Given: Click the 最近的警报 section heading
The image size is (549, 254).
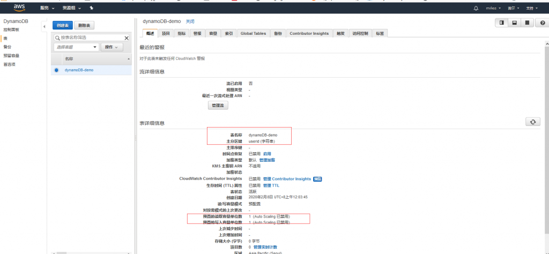Looking at the screenshot, I should pyautogui.click(x=152, y=47).
